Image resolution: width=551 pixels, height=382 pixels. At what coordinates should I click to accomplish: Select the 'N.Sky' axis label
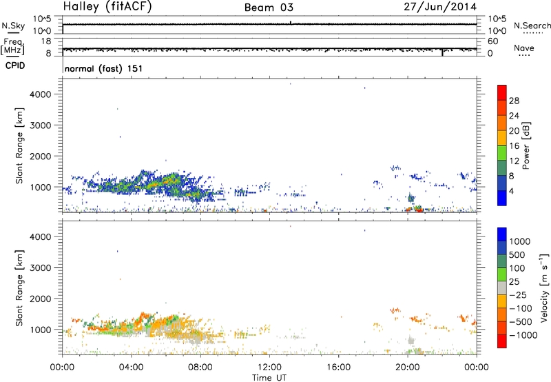(13, 26)
